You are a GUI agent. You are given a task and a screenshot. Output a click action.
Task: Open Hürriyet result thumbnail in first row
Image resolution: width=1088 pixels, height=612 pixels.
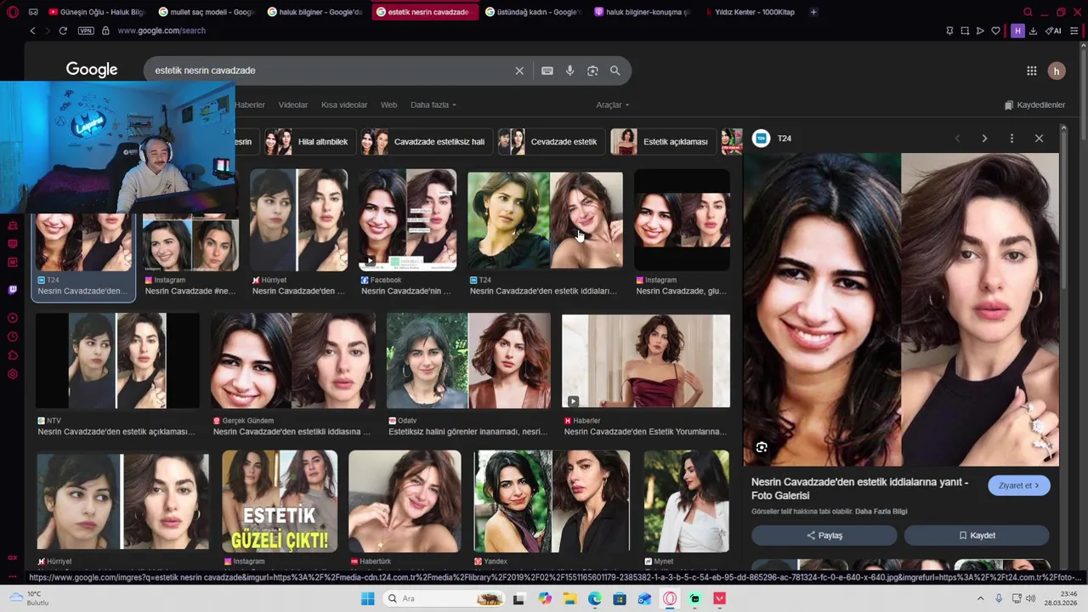298,220
